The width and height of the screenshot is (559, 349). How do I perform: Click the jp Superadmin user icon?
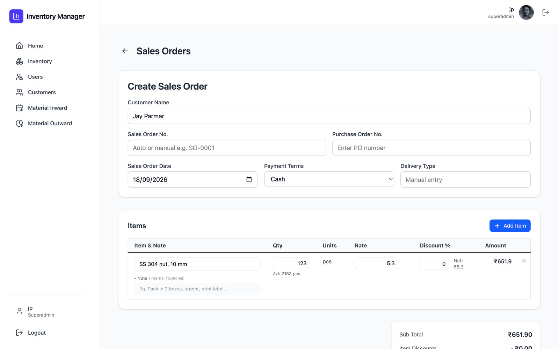pos(20,311)
